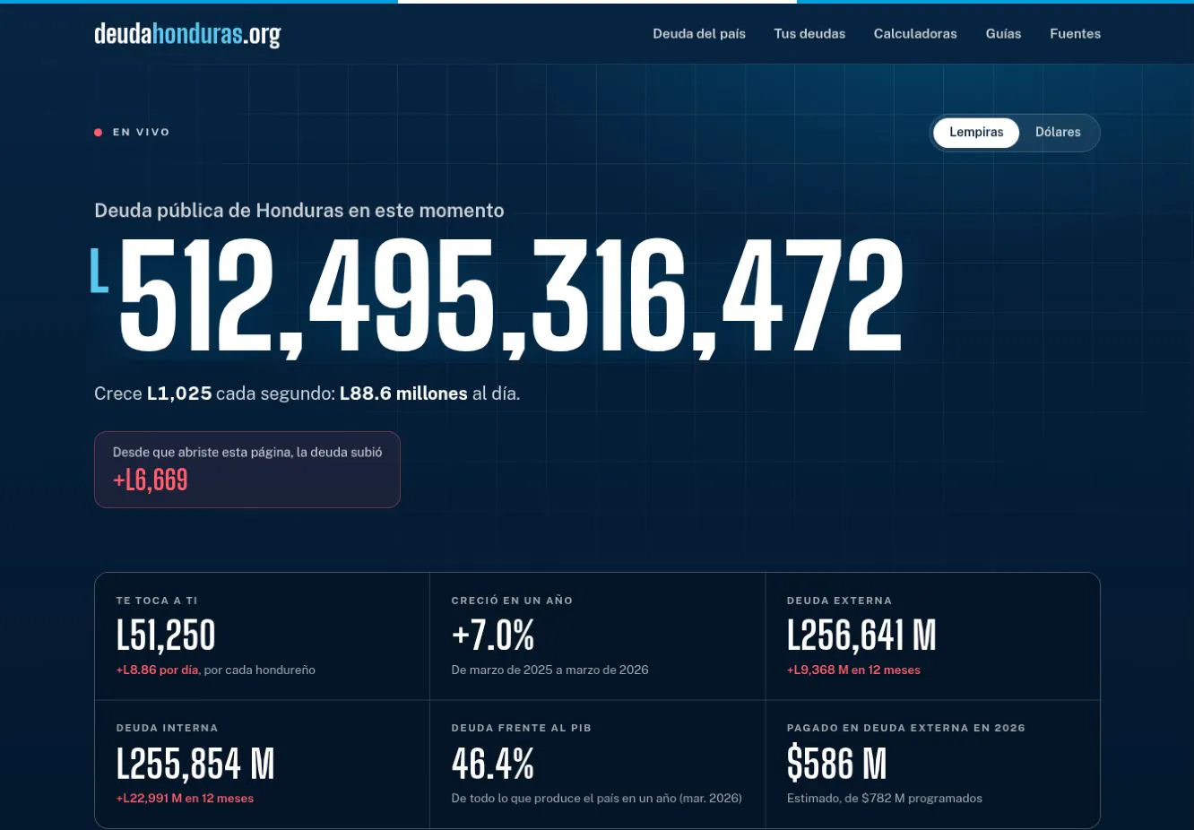Open the Calculadoras navigation item
This screenshot has width=1194, height=830.
click(x=915, y=34)
